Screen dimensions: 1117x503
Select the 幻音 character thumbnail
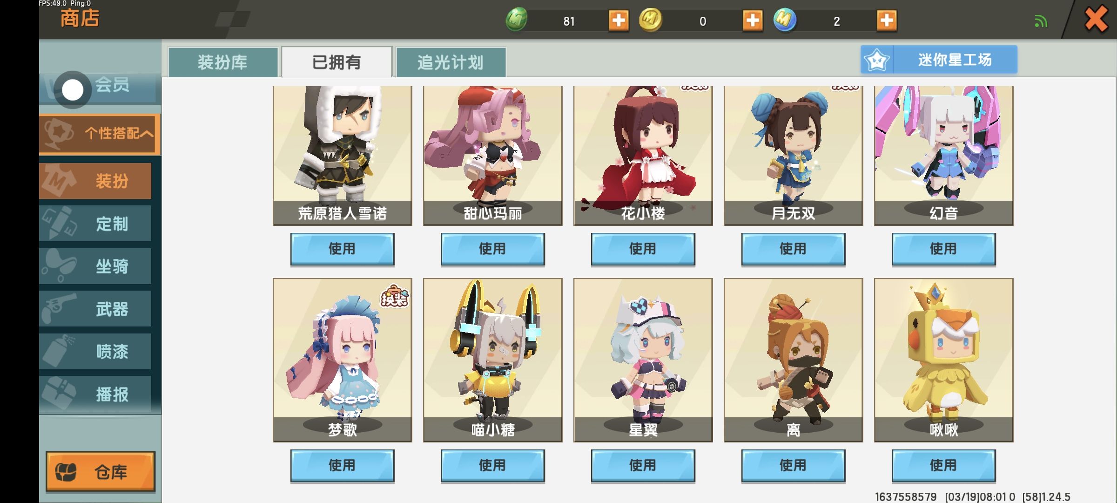pos(944,156)
